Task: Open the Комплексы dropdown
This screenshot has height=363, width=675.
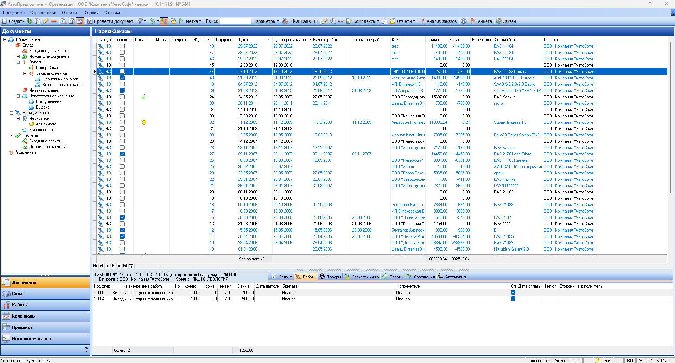Action: [x=366, y=21]
